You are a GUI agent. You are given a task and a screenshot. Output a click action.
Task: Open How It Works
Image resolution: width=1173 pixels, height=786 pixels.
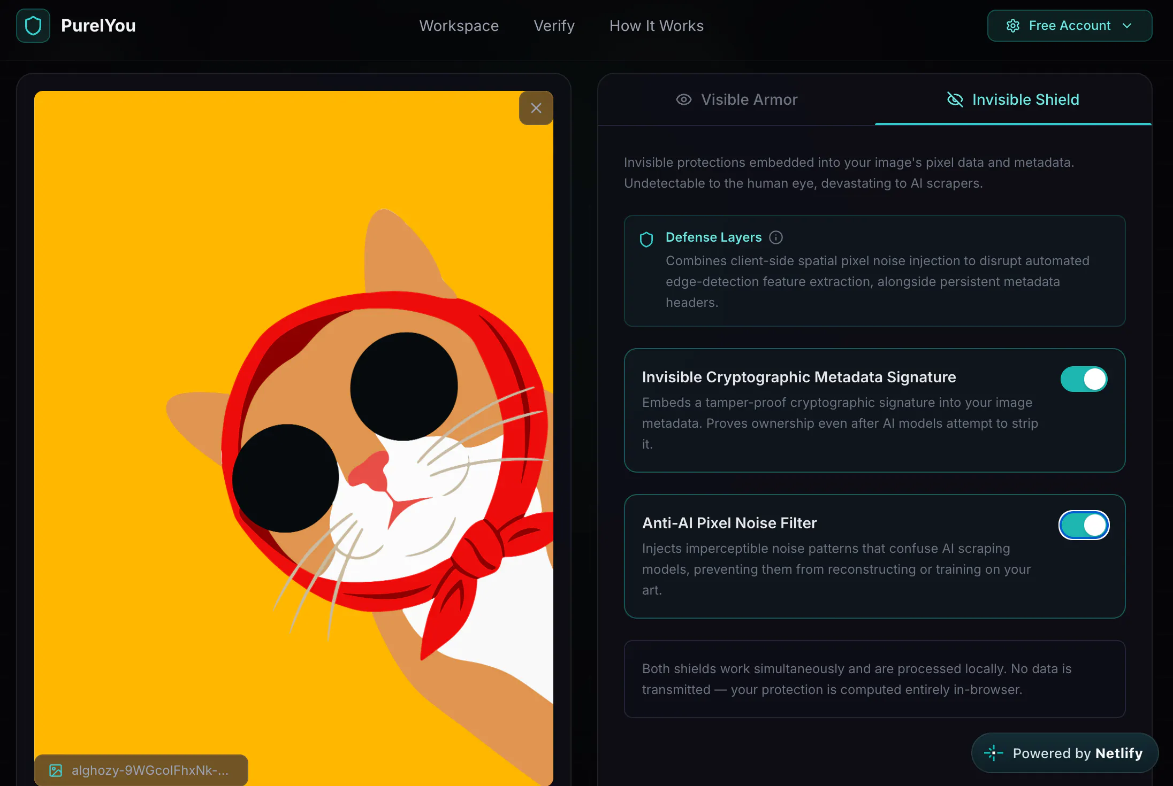pos(656,26)
